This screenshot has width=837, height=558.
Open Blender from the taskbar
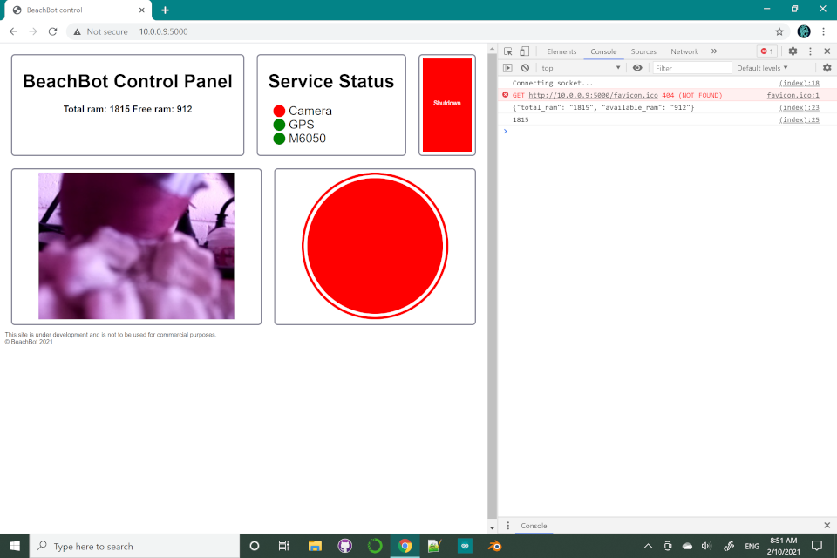pos(495,546)
